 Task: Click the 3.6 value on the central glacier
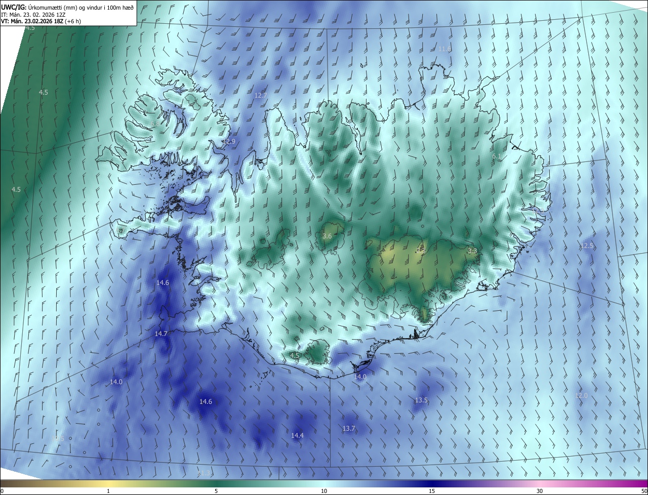click(x=327, y=236)
